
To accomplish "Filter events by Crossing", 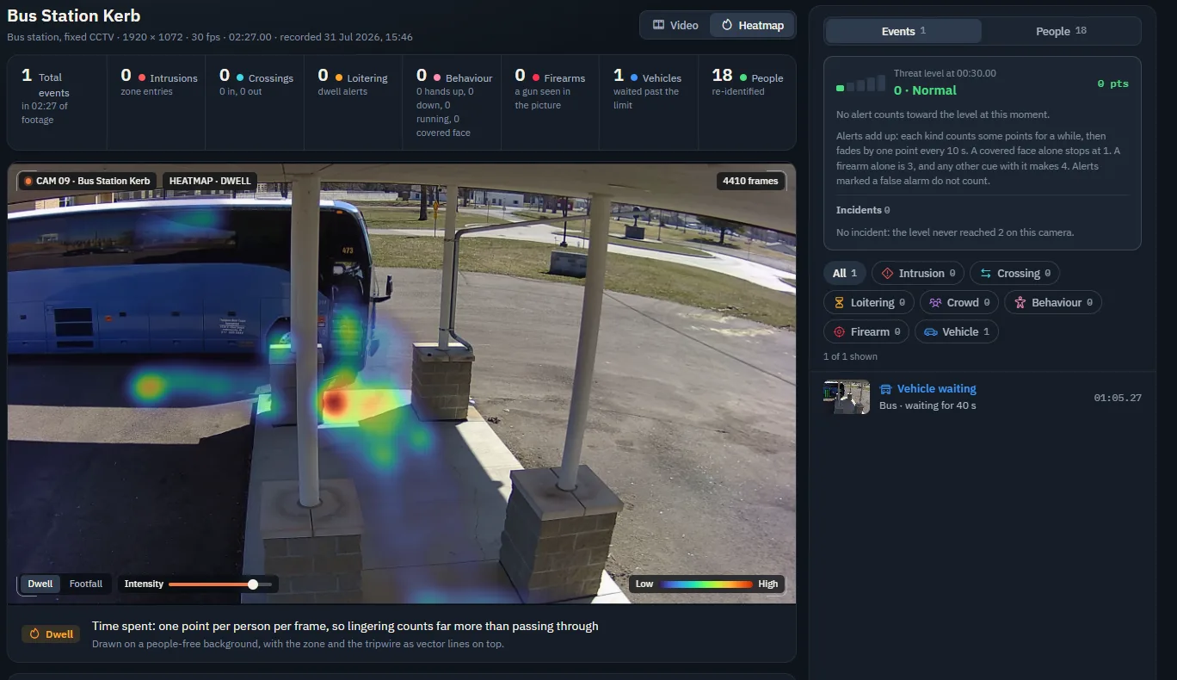I will point(1015,273).
